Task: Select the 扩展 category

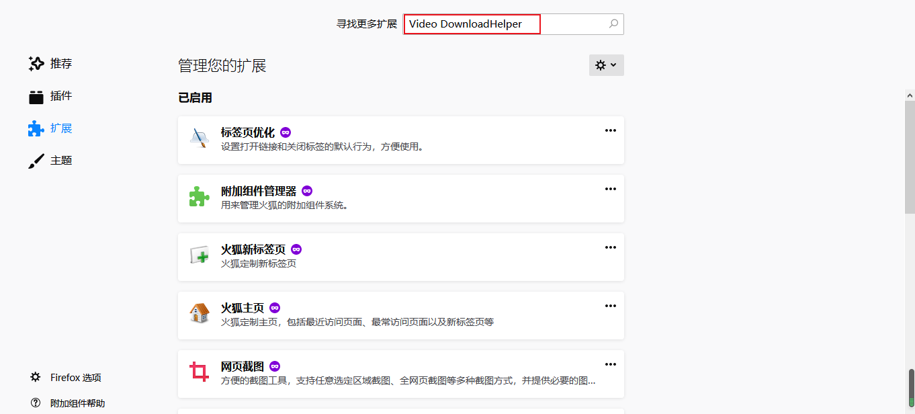Action: (x=61, y=128)
